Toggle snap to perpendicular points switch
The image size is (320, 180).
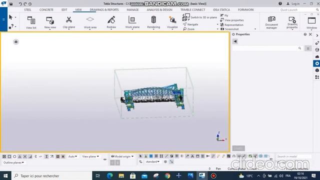click(x=30, y=156)
